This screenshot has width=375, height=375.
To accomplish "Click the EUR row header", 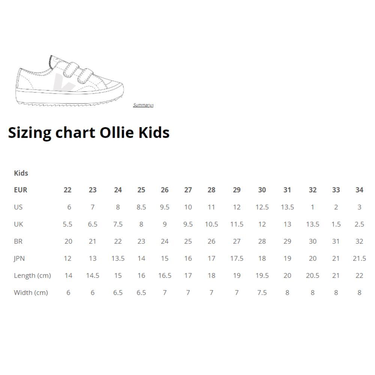I will (x=21, y=190).
